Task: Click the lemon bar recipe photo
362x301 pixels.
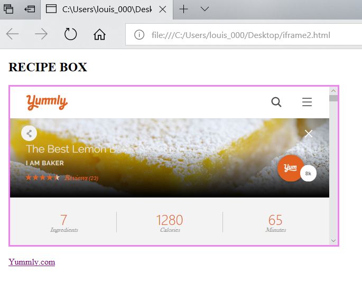Action: click(x=170, y=158)
